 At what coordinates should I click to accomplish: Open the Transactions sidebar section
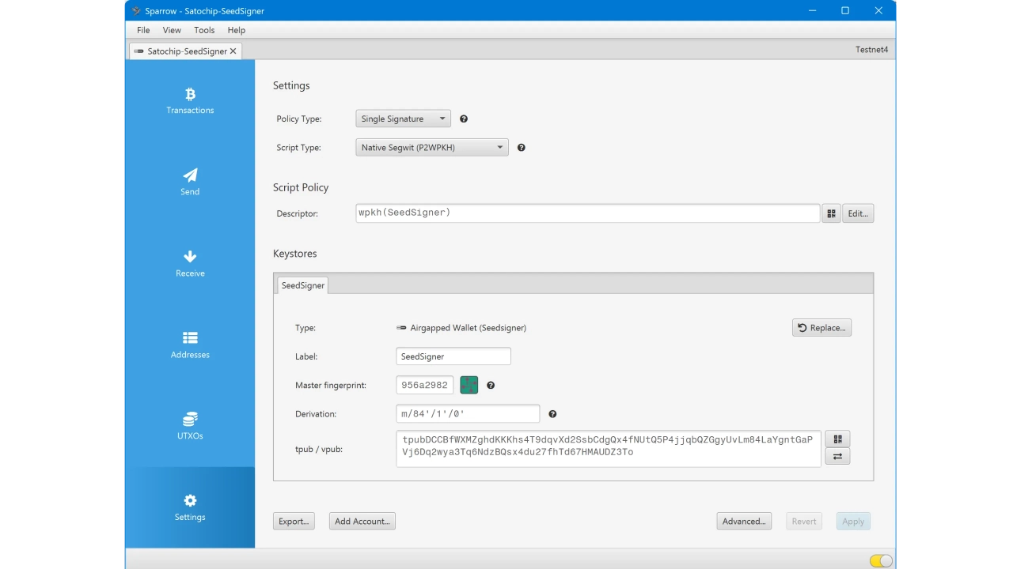click(190, 101)
